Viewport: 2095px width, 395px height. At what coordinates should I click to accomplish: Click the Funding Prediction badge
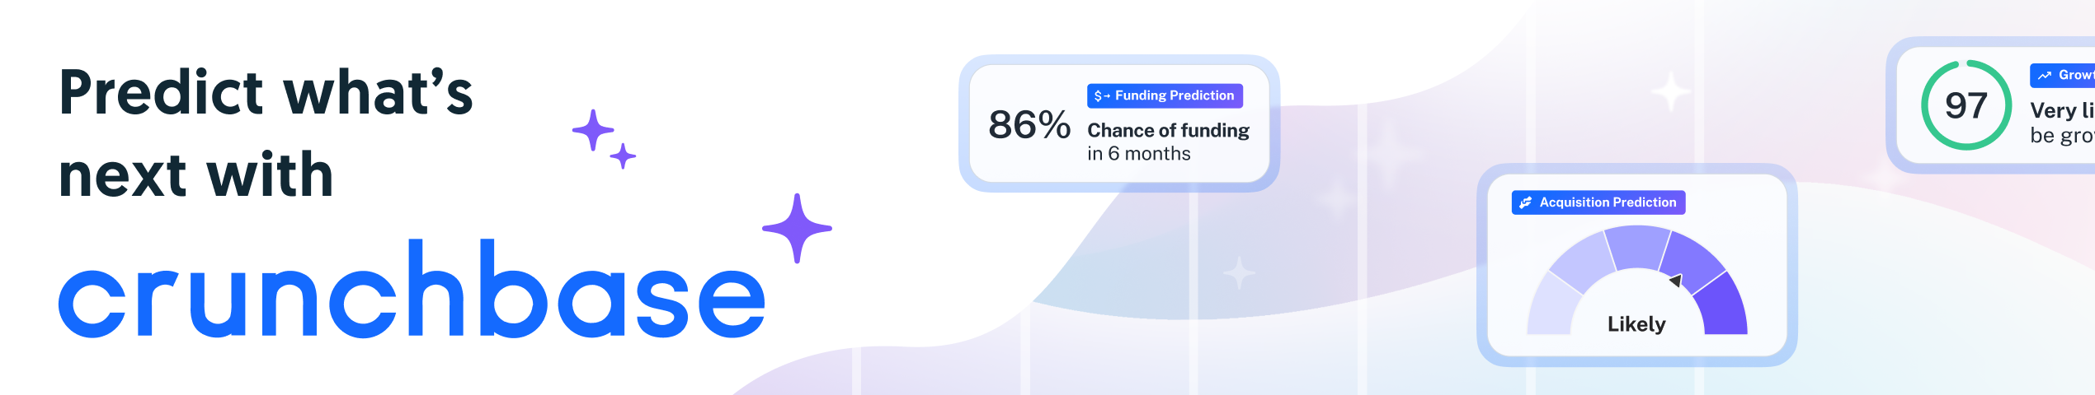click(1164, 95)
